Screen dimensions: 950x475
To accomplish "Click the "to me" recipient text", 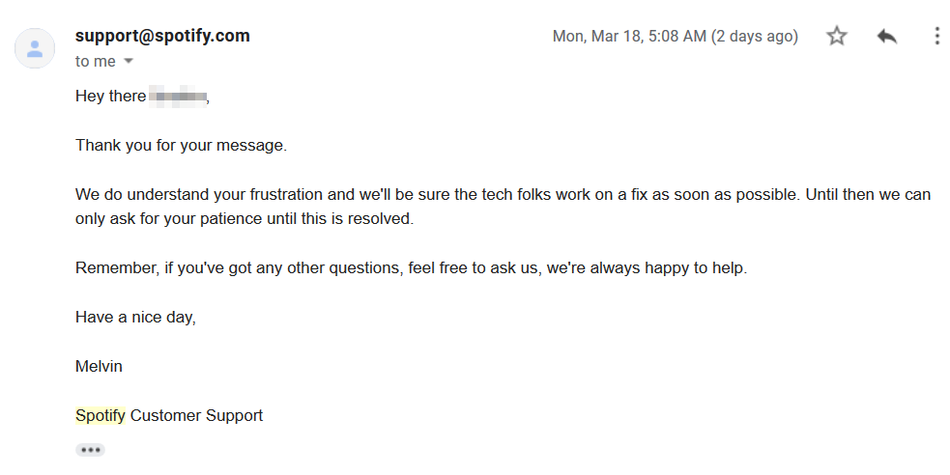I will (x=95, y=61).
